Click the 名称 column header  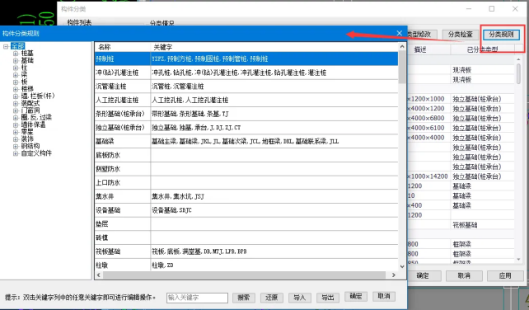(x=123, y=47)
